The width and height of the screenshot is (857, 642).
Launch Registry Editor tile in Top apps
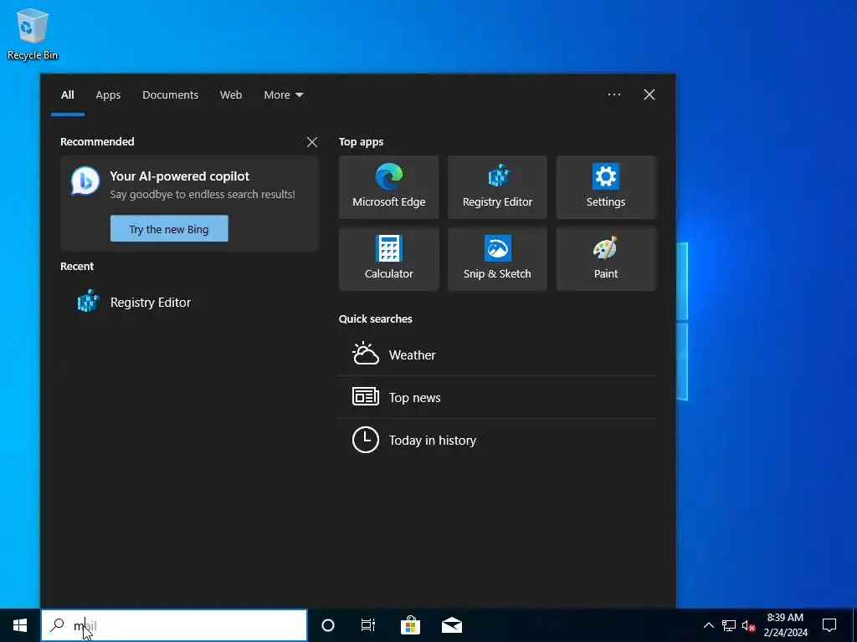(x=497, y=187)
